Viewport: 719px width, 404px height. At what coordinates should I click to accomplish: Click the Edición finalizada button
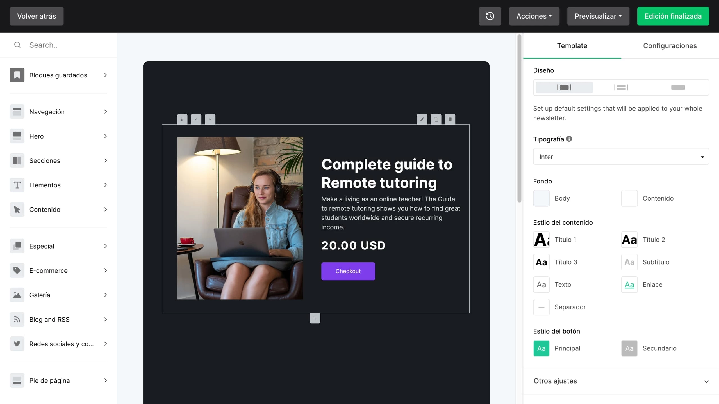pos(673,16)
